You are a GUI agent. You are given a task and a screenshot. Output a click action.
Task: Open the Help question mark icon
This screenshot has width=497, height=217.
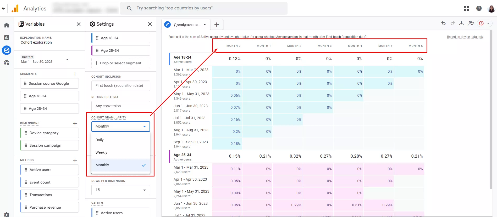click(x=479, y=8)
